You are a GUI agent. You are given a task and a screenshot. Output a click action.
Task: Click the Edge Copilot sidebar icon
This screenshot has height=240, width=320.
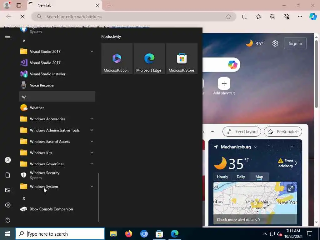(x=313, y=17)
